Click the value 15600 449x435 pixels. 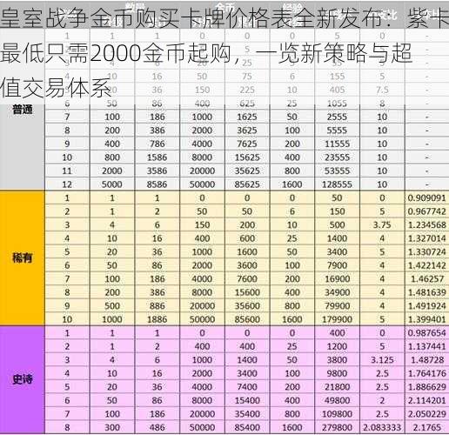(247, 292)
